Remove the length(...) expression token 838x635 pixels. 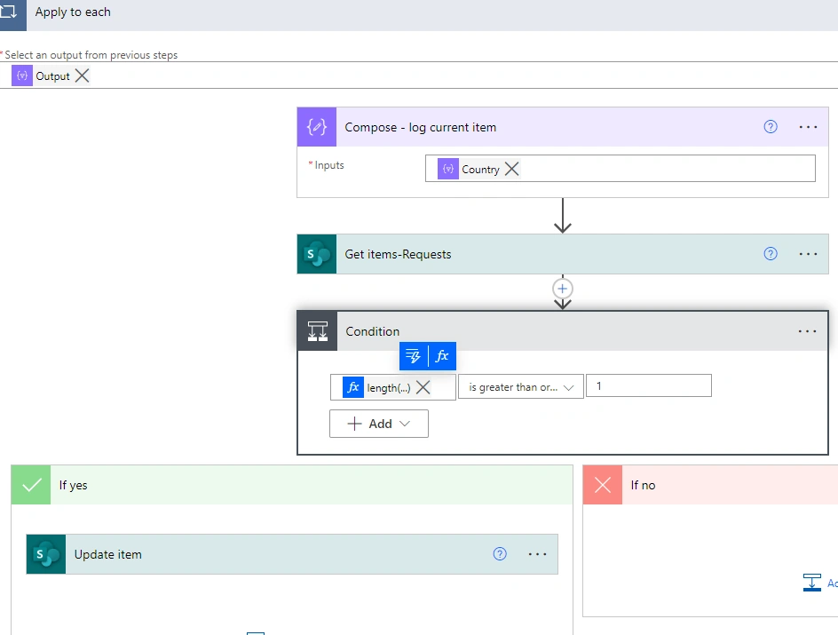(423, 387)
